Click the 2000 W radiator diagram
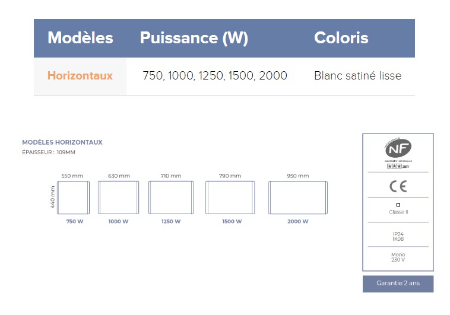450x315 pixels. click(298, 198)
